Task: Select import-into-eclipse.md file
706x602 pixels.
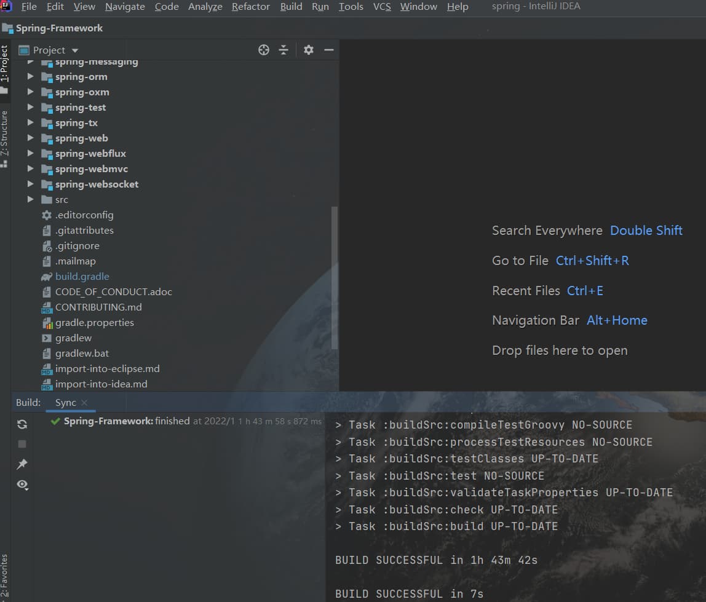Action: (107, 369)
